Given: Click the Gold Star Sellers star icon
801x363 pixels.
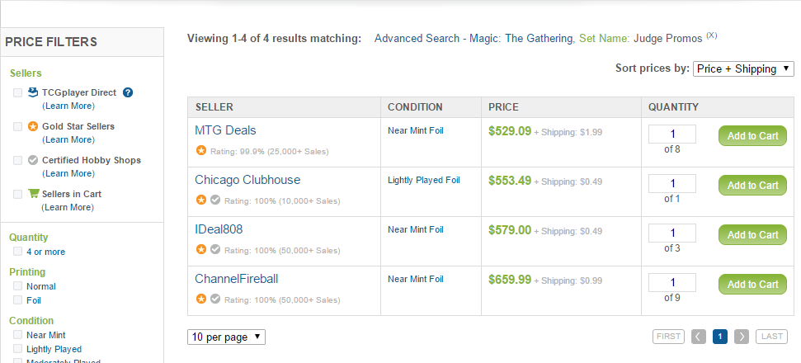Looking at the screenshot, I should tap(33, 126).
